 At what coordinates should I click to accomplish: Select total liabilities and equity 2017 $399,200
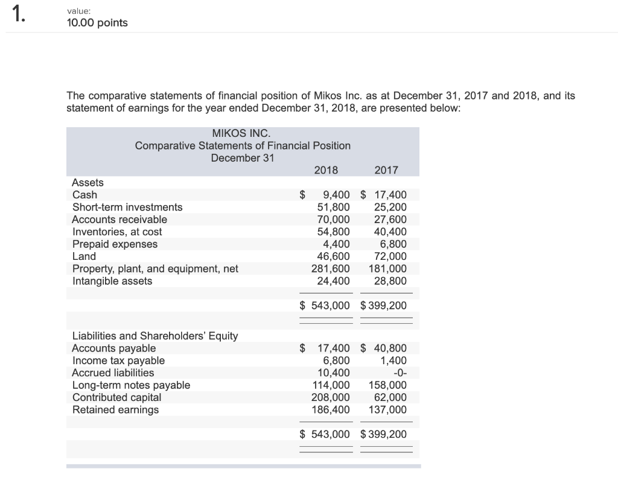(383, 434)
